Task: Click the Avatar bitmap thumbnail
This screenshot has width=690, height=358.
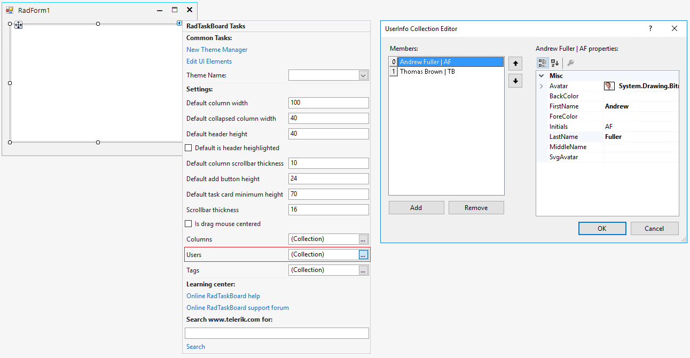Action: (609, 85)
